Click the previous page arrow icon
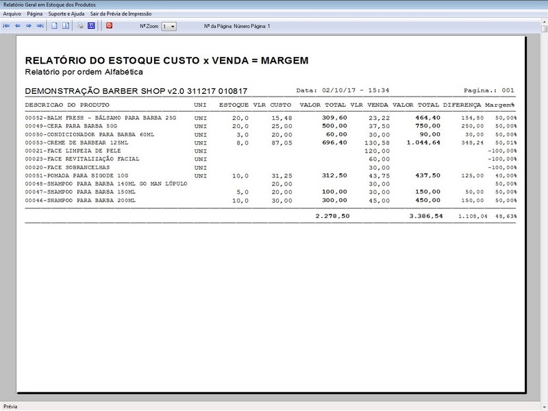Image resolution: width=548 pixels, height=411 pixels. click(18, 26)
